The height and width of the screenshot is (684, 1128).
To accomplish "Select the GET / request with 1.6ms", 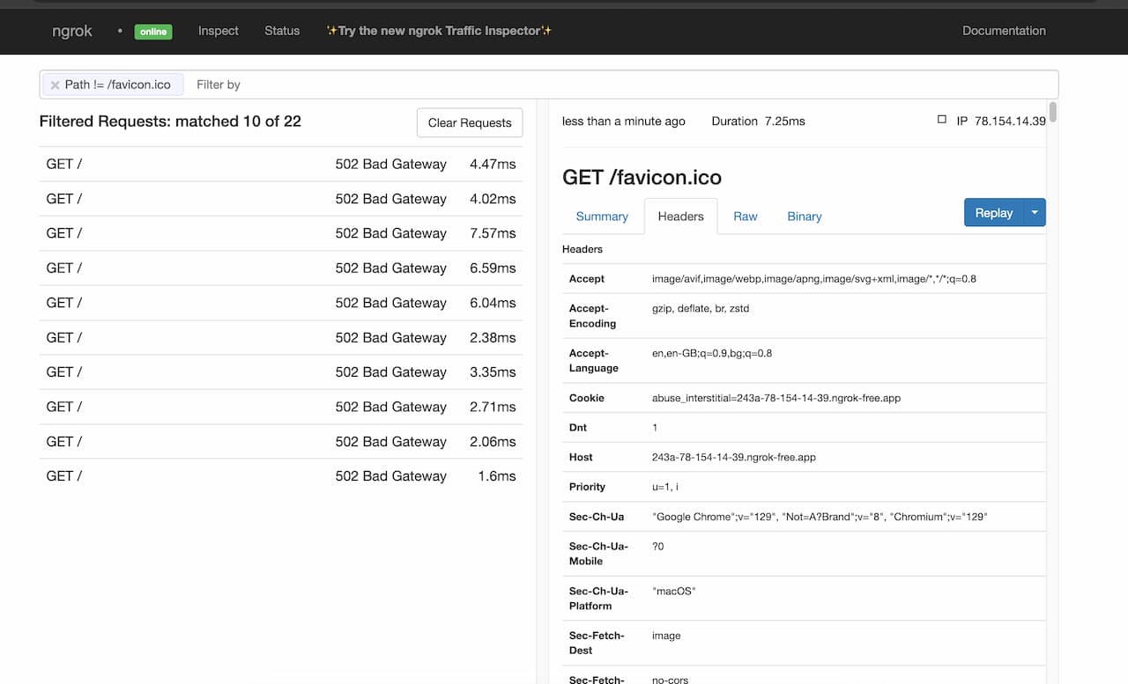I will pos(281,475).
